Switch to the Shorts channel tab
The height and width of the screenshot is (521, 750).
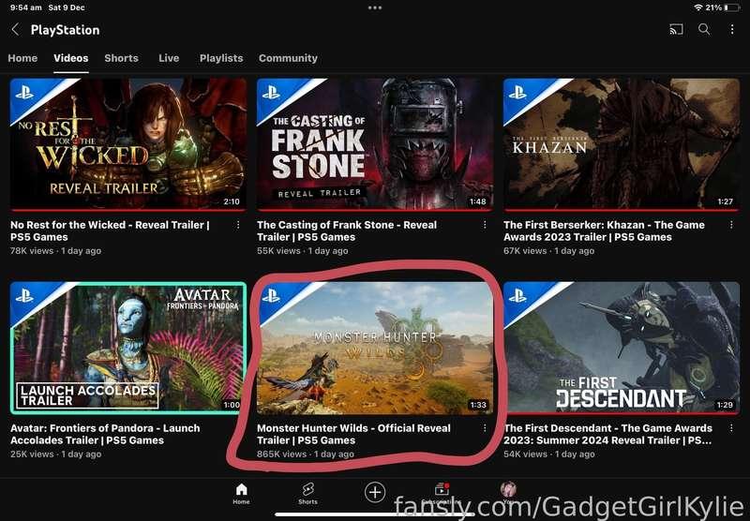[x=122, y=58]
